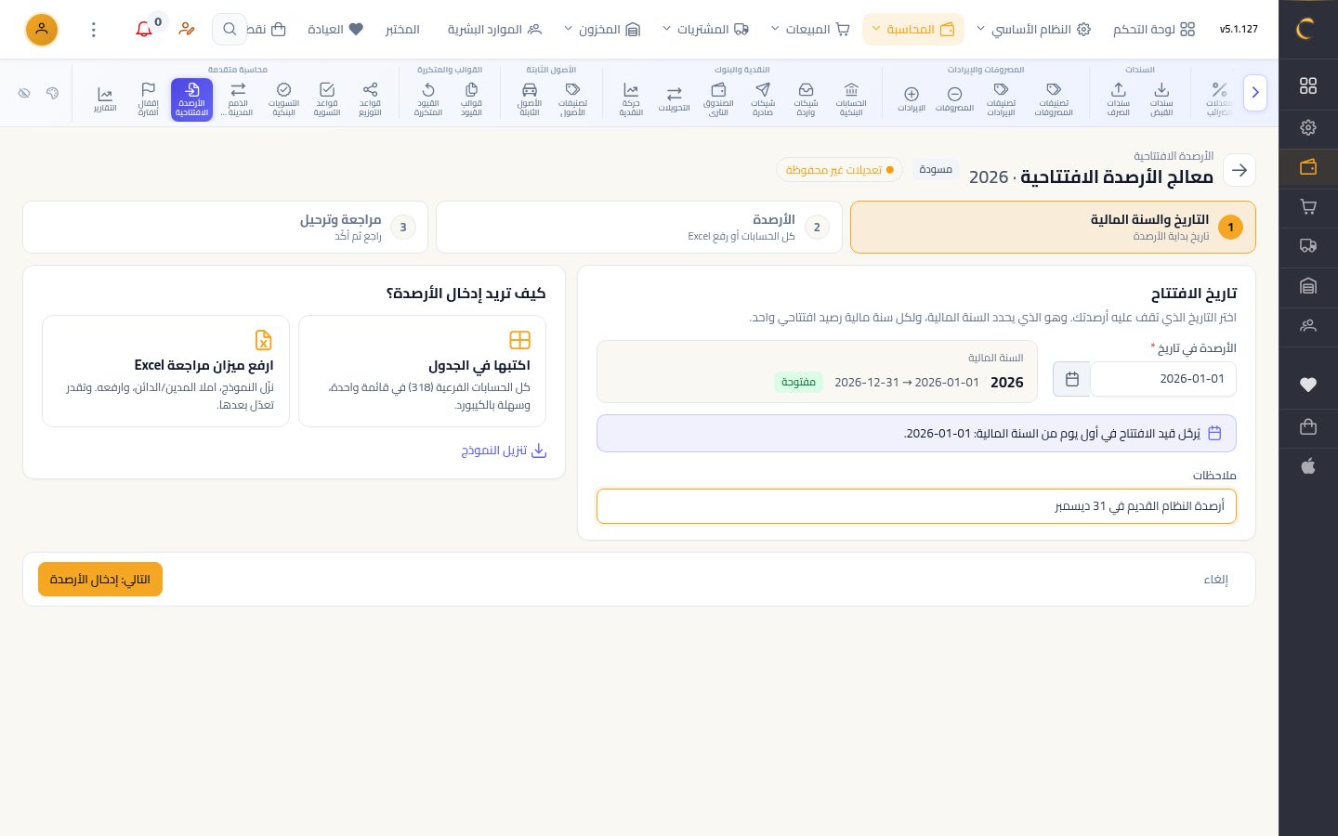Expand the المخزون inventory dropdown

(602, 30)
